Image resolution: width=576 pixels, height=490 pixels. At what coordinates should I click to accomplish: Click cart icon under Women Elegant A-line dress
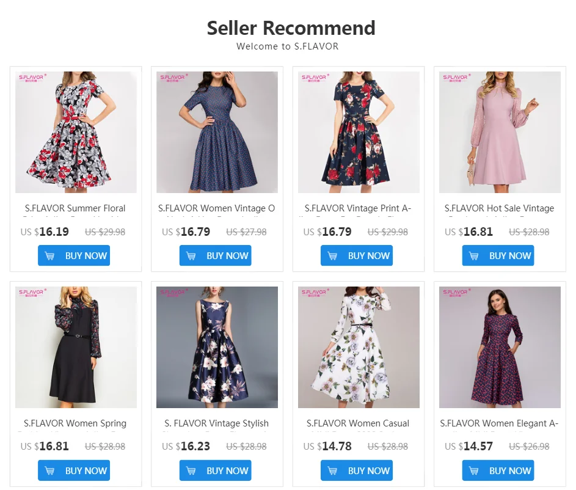[x=474, y=470]
